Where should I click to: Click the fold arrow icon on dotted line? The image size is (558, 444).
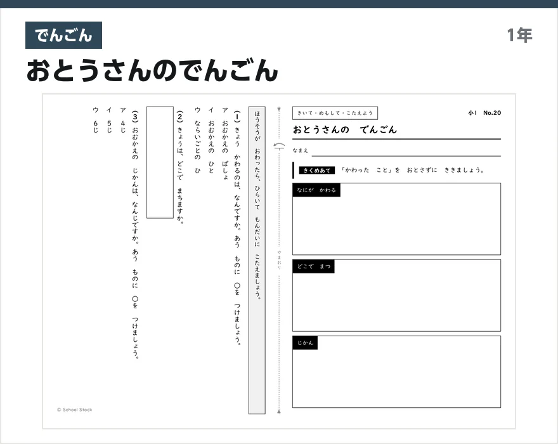click(280, 146)
